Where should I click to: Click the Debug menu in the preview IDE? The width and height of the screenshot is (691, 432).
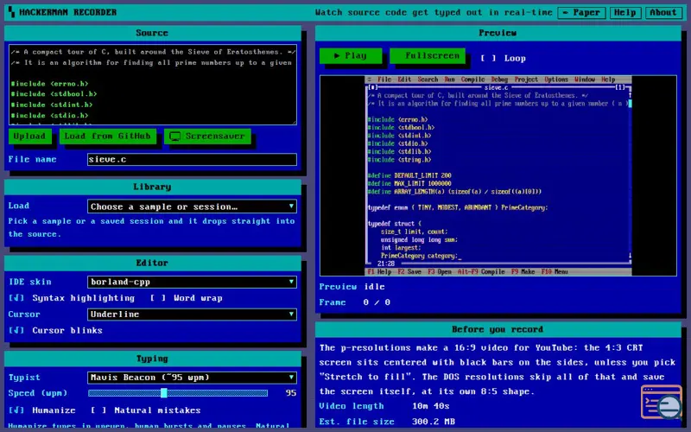pos(499,79)
